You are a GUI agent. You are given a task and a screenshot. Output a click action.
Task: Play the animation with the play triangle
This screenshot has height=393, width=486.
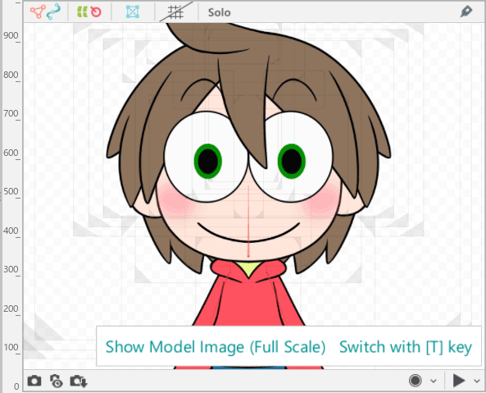tap(459, 381)
